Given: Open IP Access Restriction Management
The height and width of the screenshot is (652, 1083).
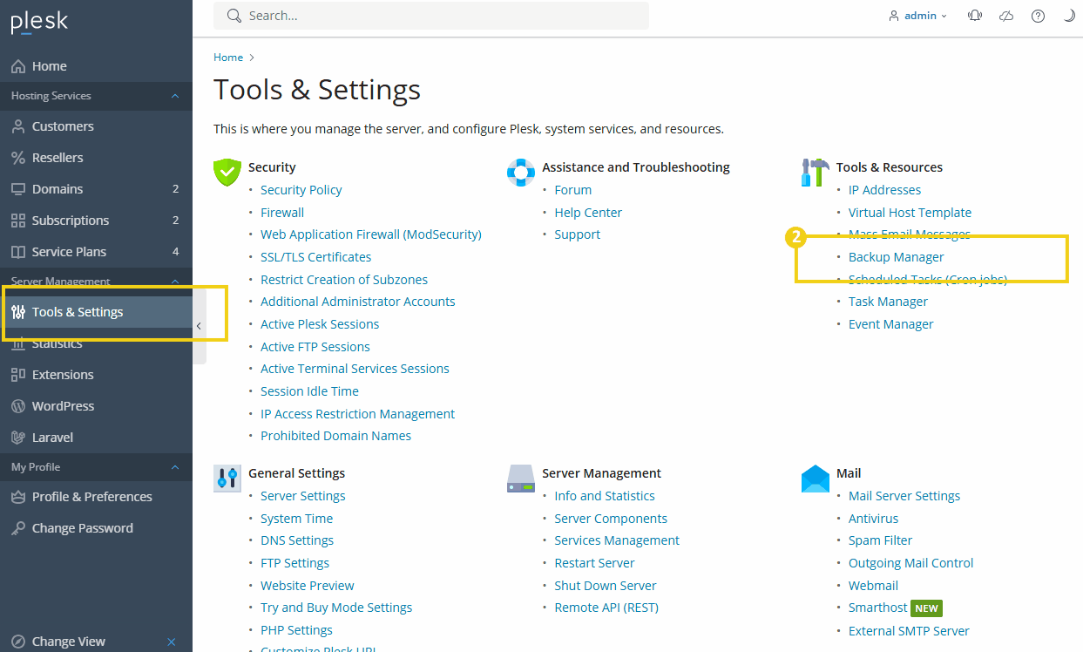Looking at the screenshot, I should pyautogui.click(x=357, y=414).
